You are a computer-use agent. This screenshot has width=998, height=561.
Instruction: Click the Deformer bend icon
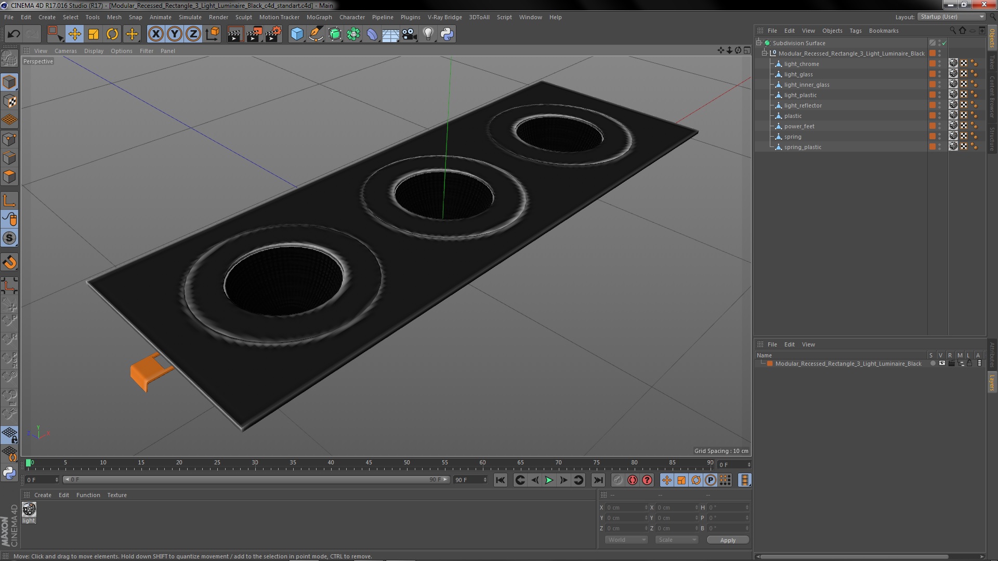point(372,34)
